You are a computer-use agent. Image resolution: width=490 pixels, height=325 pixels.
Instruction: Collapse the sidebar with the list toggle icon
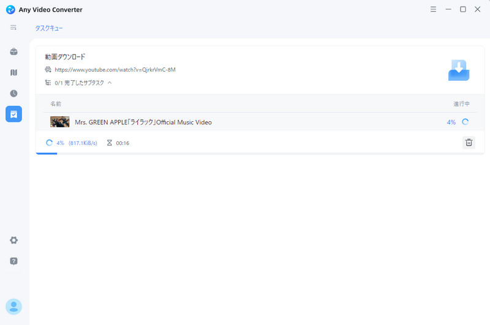click(13, 28)
